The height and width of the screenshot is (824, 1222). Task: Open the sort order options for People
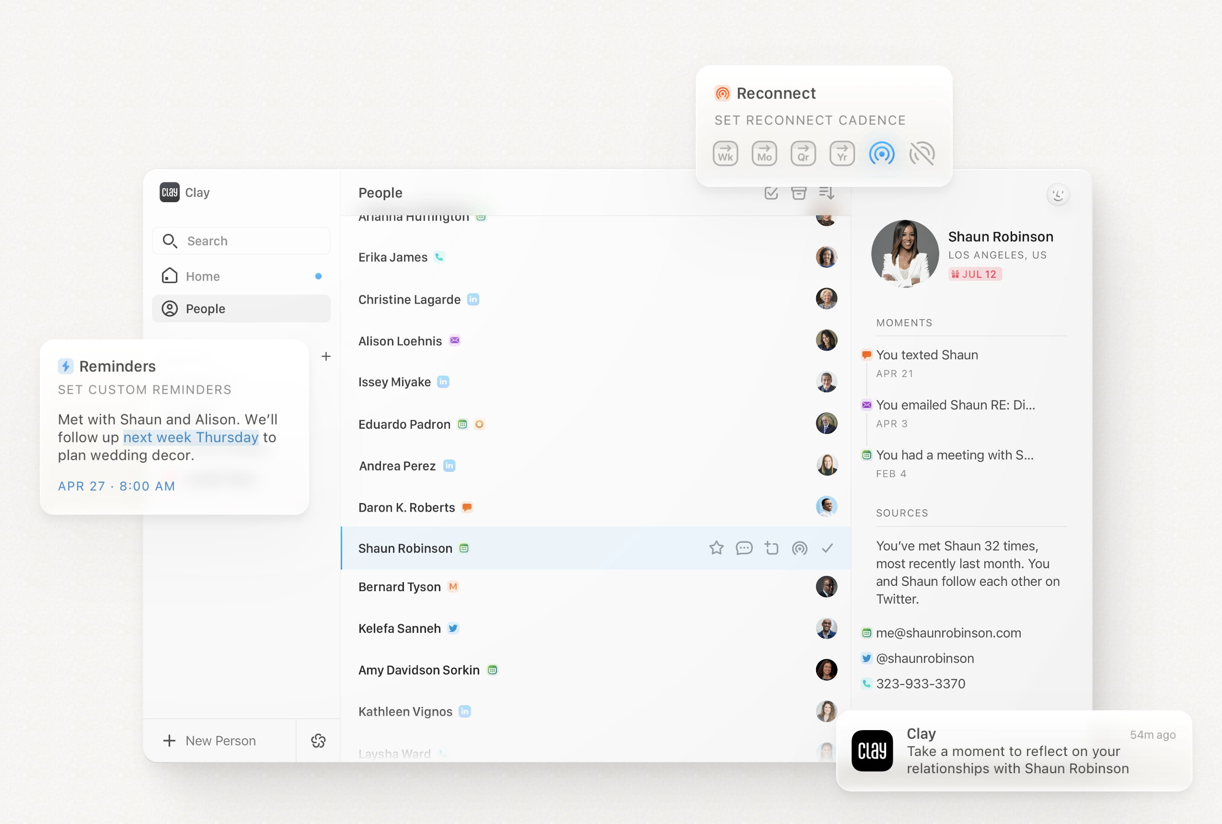(x=826, y=194)
